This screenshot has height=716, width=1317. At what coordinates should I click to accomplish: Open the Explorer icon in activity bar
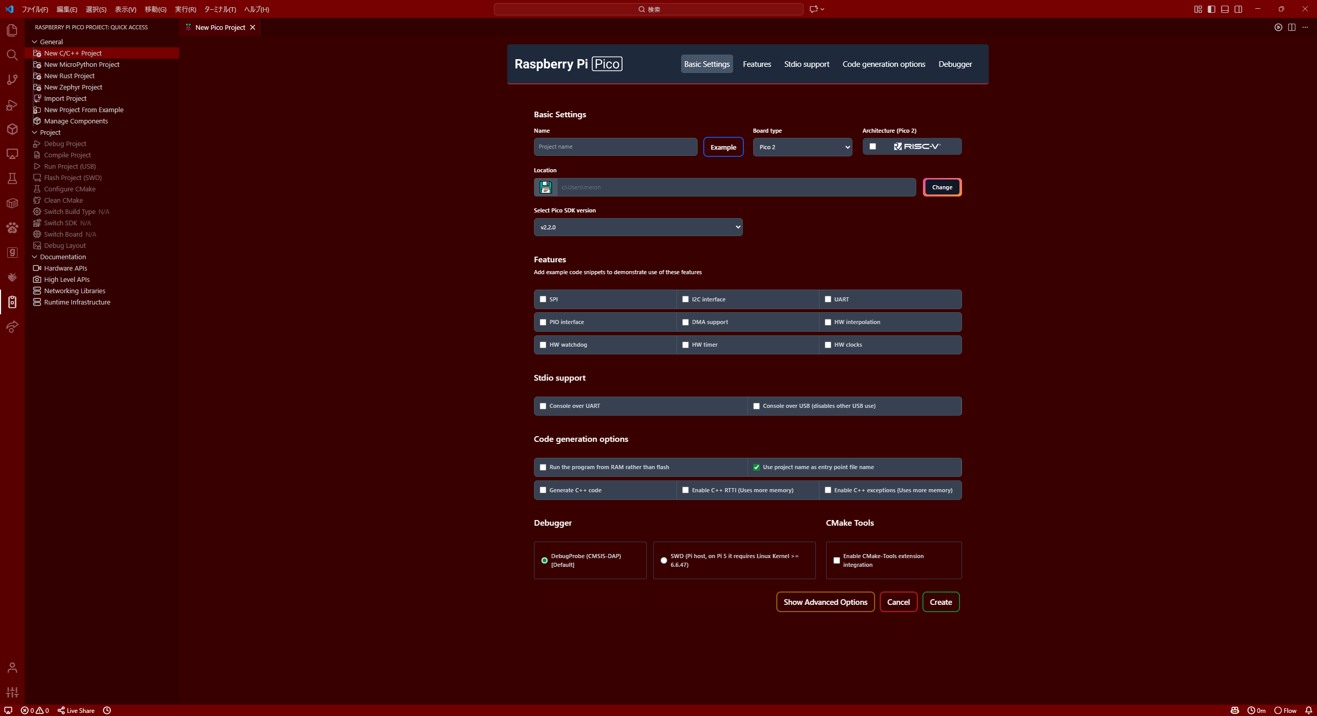(12, 30)
